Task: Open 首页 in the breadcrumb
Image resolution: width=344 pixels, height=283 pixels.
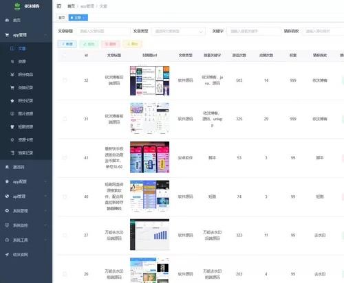Action: pyautogui.click(x=71, y=6)
